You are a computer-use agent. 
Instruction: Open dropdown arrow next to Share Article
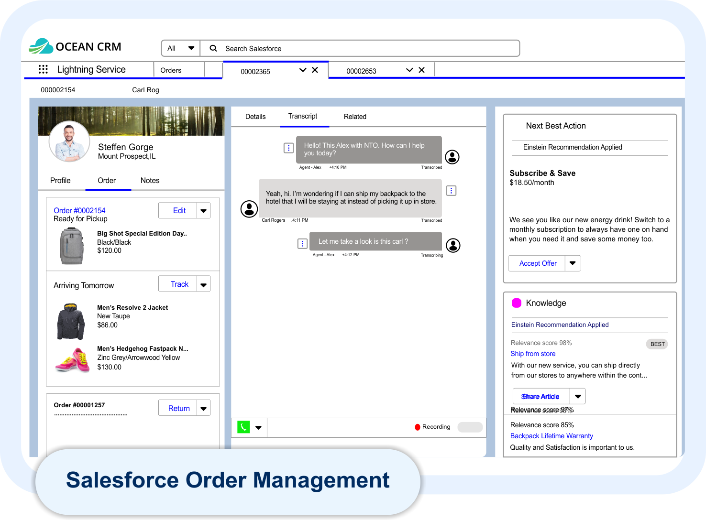tap(578, 396)
